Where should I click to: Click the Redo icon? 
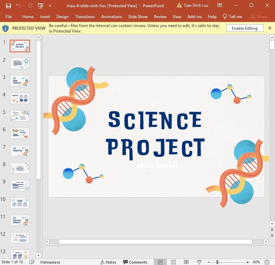click(30, 5)
